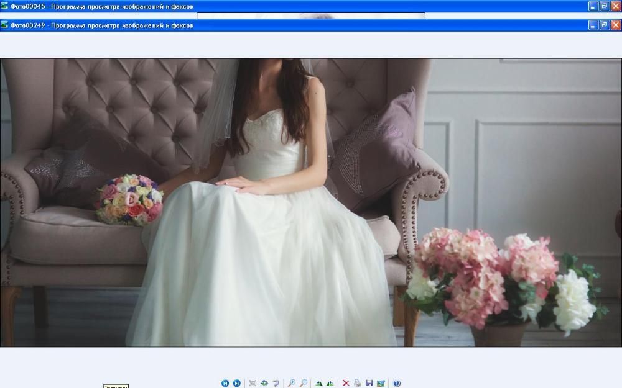Restore down the Фото00249 window
The width and height of the screenshot is (622, 388).
pyautogui.click(x=604, y=25)
